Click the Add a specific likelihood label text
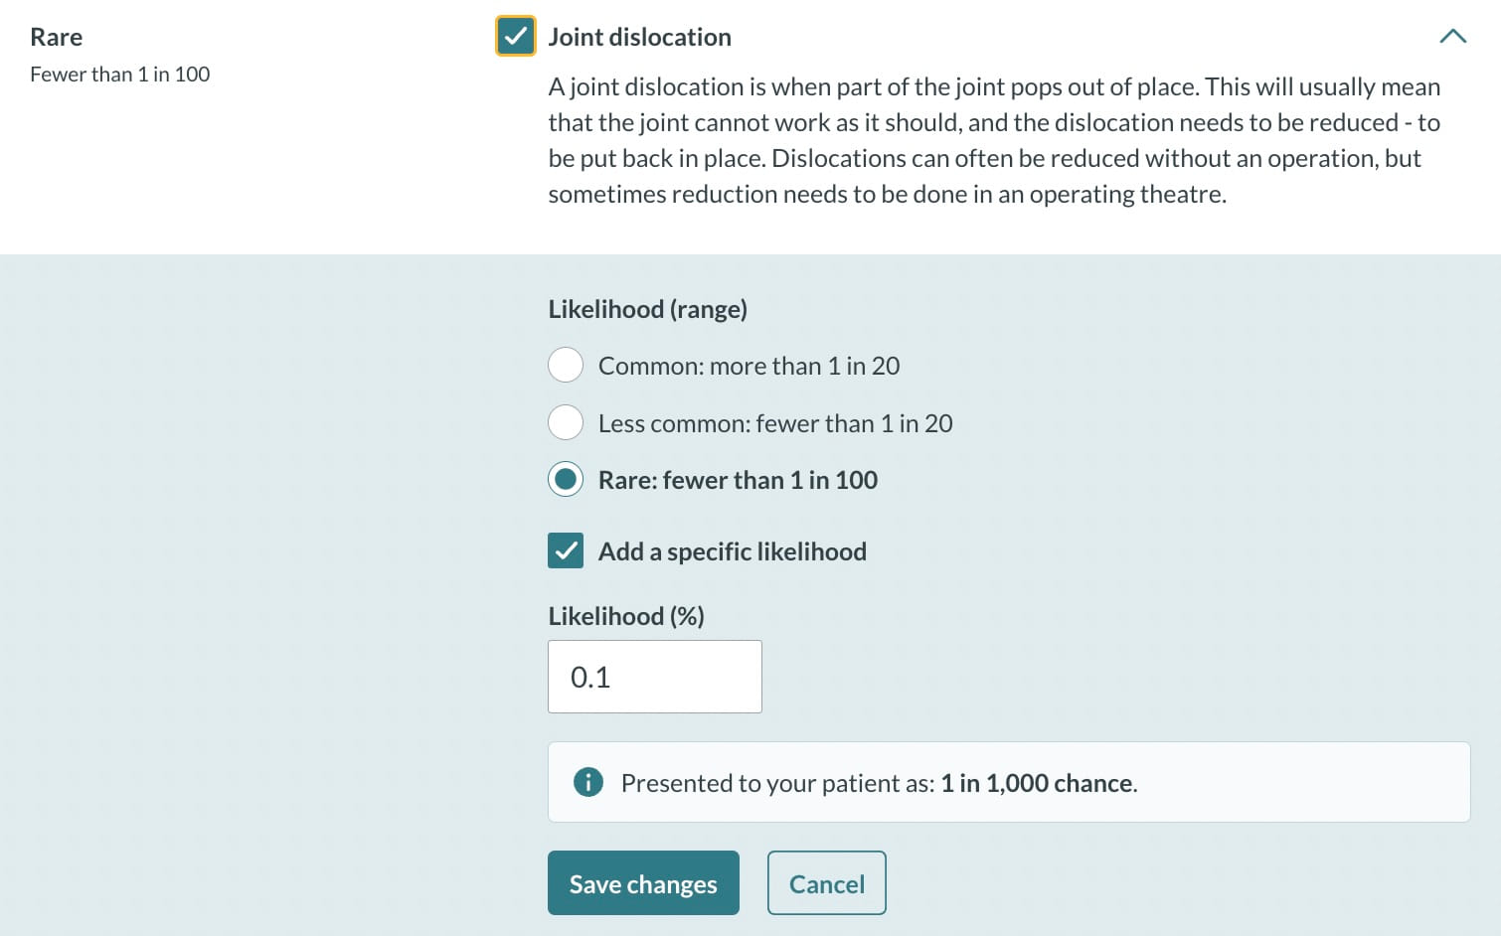The height and width of the screenshot is (936, 1501). click(x=732, y=550)
